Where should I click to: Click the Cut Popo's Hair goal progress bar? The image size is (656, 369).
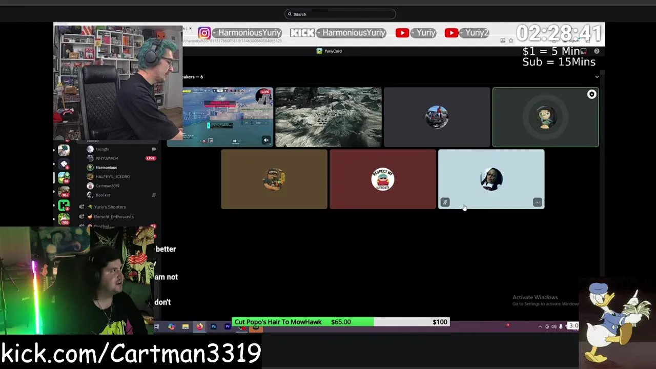(341, 322)
